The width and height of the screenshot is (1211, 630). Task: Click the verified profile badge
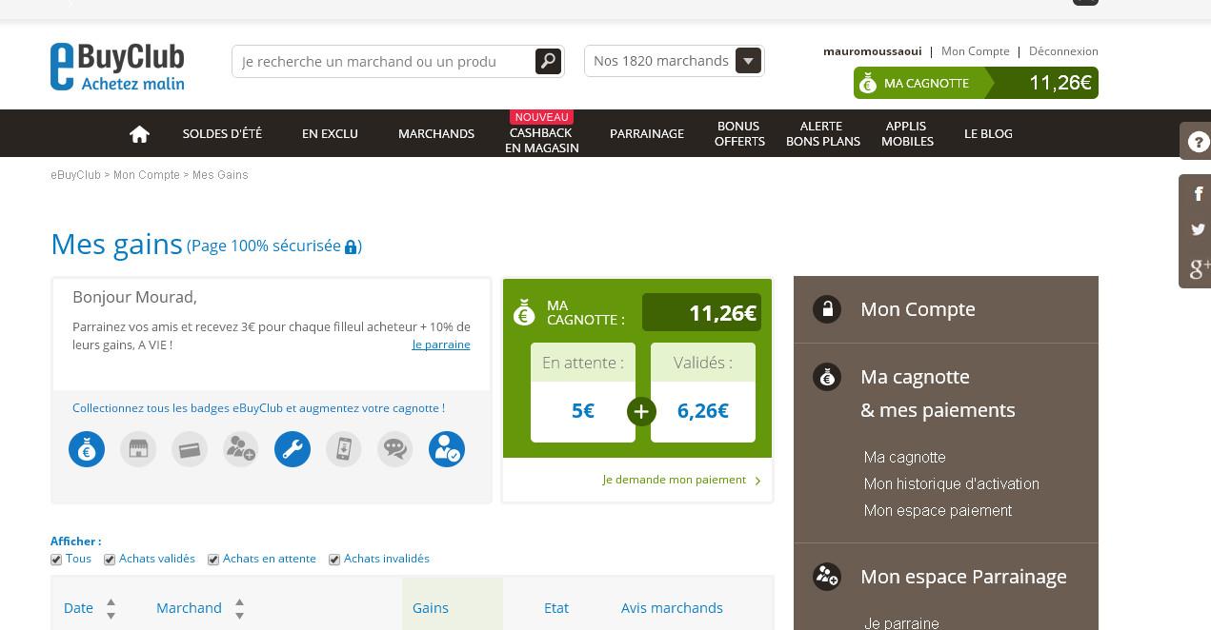pos(447,449)
